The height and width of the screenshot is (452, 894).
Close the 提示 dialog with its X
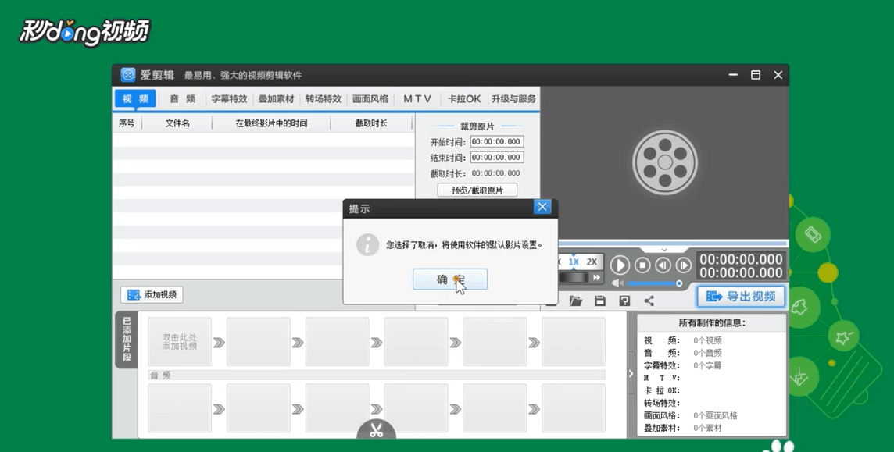(542, 207)
